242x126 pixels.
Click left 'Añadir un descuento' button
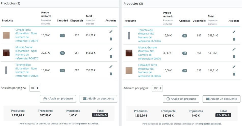tap(98, 99)
